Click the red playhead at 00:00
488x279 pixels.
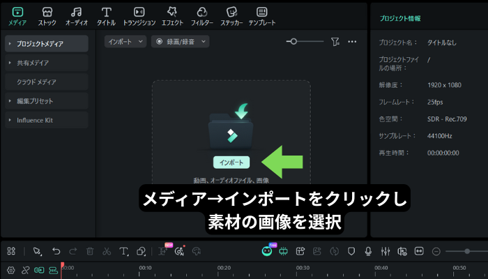click(x=62, y=266)
